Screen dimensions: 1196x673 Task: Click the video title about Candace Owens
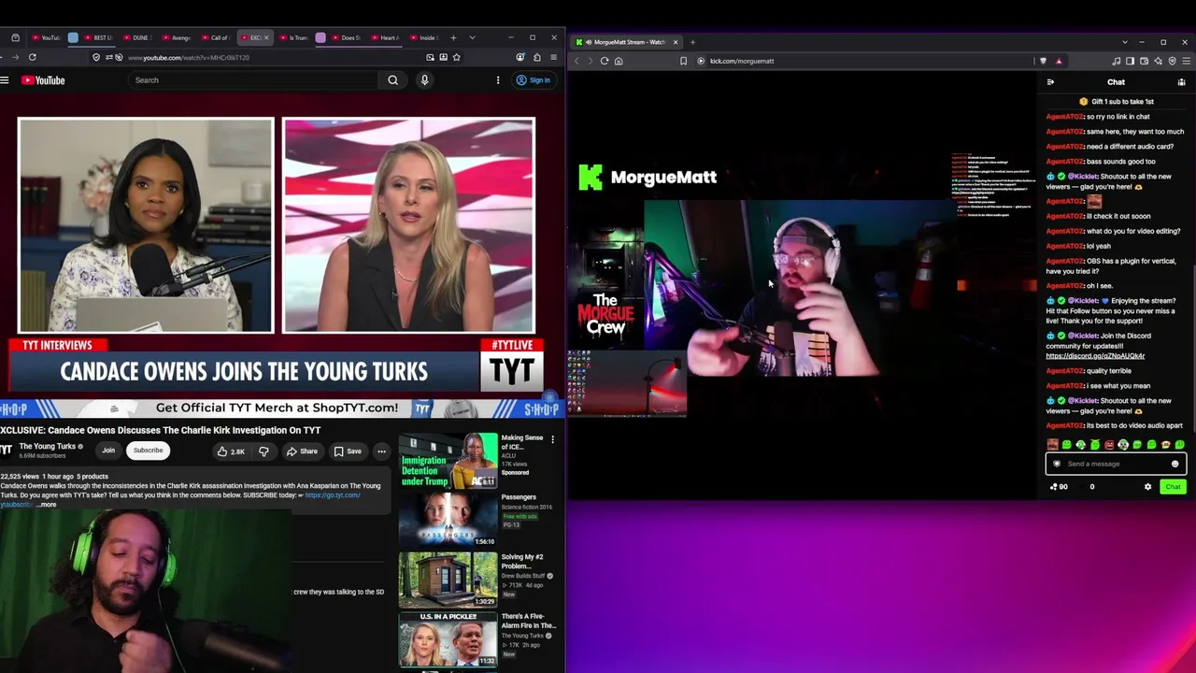pyautogui.click(x=161, y=430)
